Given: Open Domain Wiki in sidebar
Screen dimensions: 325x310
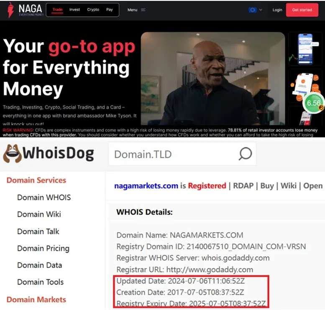Looking at the screenshot, I should coord(39,214).
